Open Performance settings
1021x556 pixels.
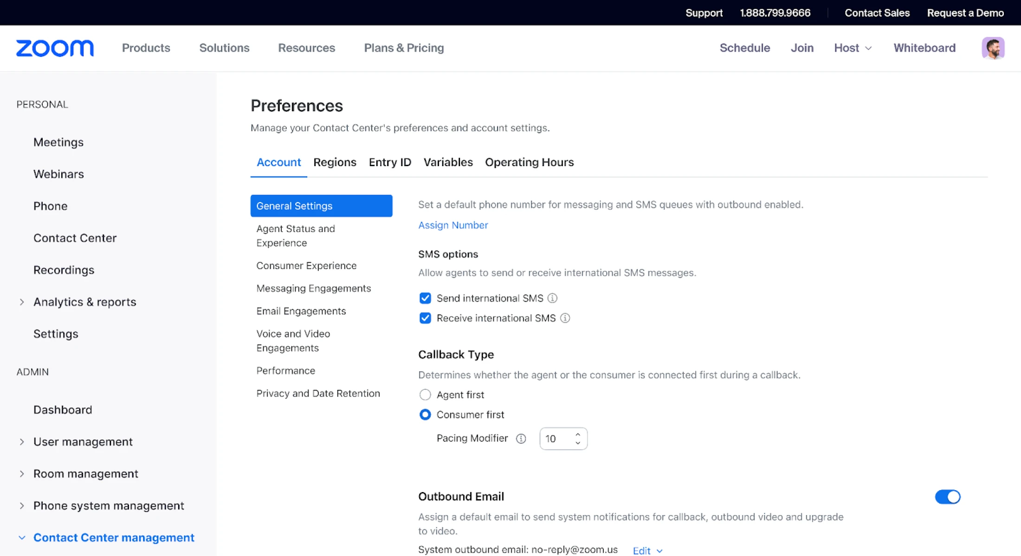pyautogui.click(x=286, y=370)
